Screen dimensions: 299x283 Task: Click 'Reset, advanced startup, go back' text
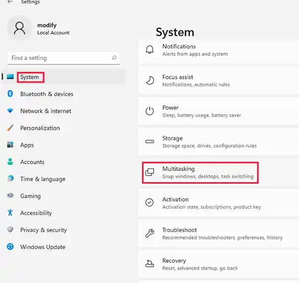[200, 268]
